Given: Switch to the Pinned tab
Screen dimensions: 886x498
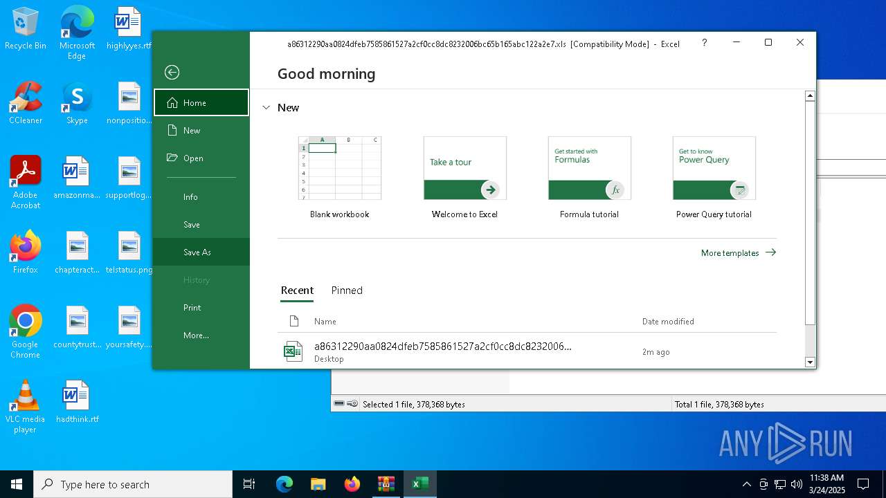Looking at the screenshot, I should click(x=347, y=290).
